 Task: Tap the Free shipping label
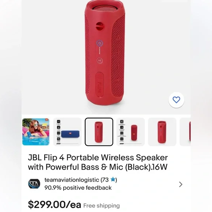pyautogui.click(x=102, y=206)
